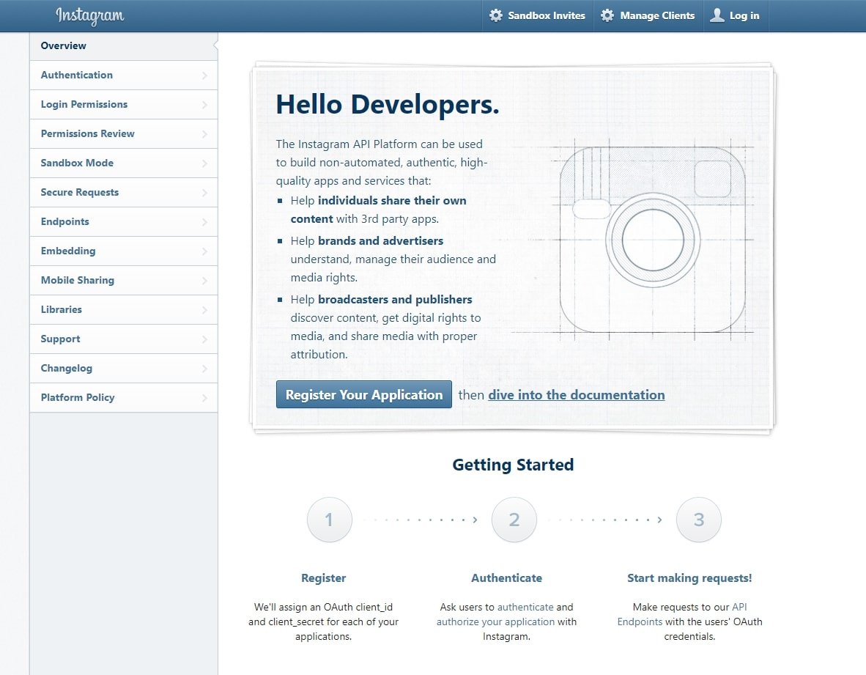Click the Log in person icon
The image size is (866, 675).
(x=717, y=15)
